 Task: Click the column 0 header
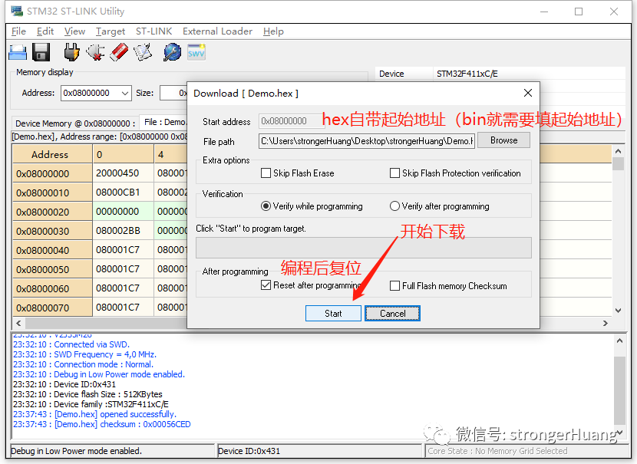(124, 155)
